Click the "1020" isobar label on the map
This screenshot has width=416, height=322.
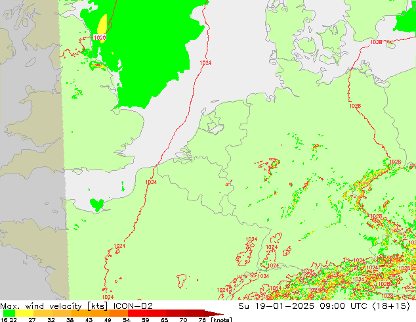(100, 37)
